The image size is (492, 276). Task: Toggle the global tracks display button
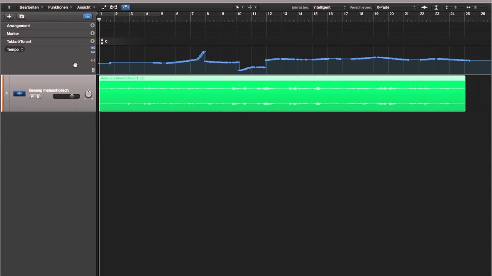[88, 16]
